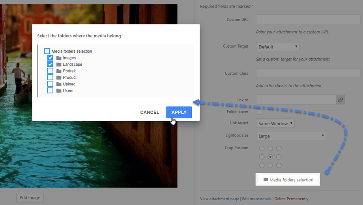Click the link icon beside Link to field

[x=340, y=100]
